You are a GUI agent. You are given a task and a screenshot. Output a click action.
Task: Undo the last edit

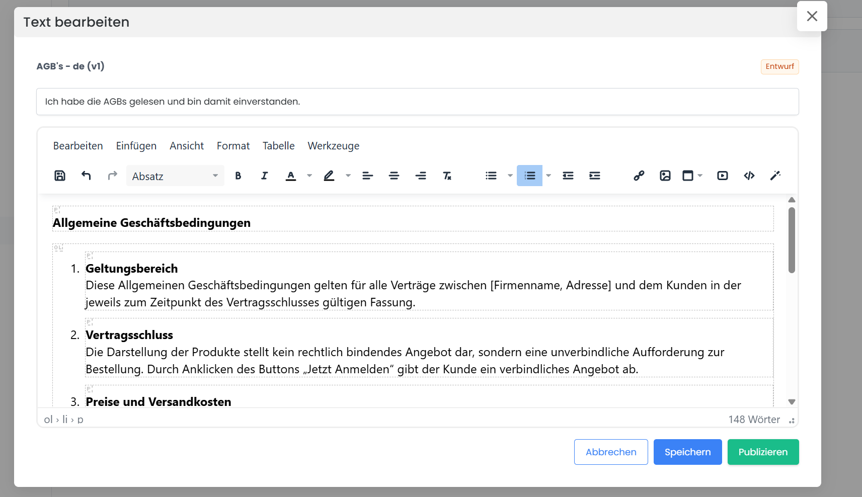click(x=86, y=176)
